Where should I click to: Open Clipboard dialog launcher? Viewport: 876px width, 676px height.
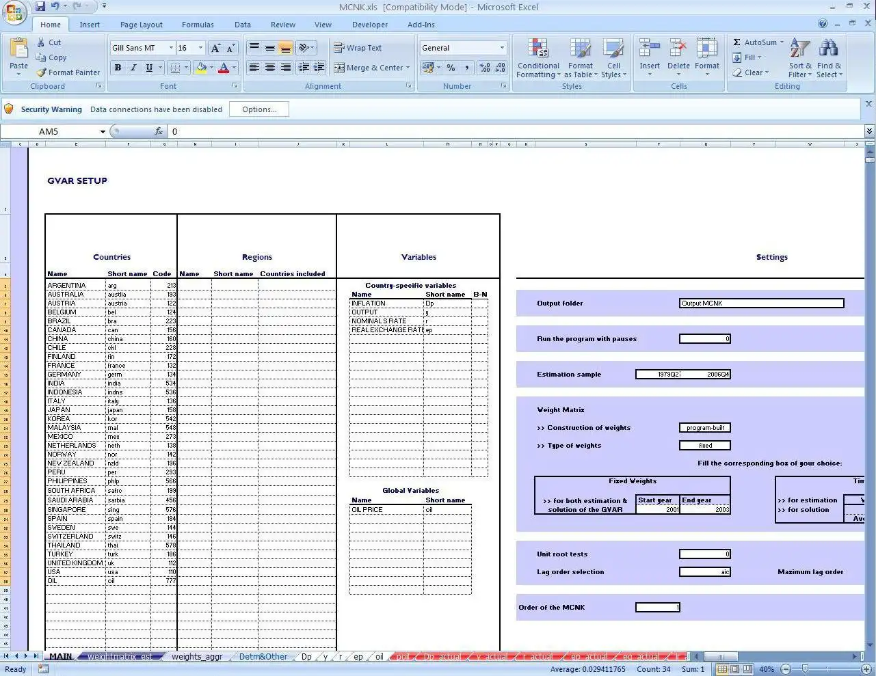point(99,86)
